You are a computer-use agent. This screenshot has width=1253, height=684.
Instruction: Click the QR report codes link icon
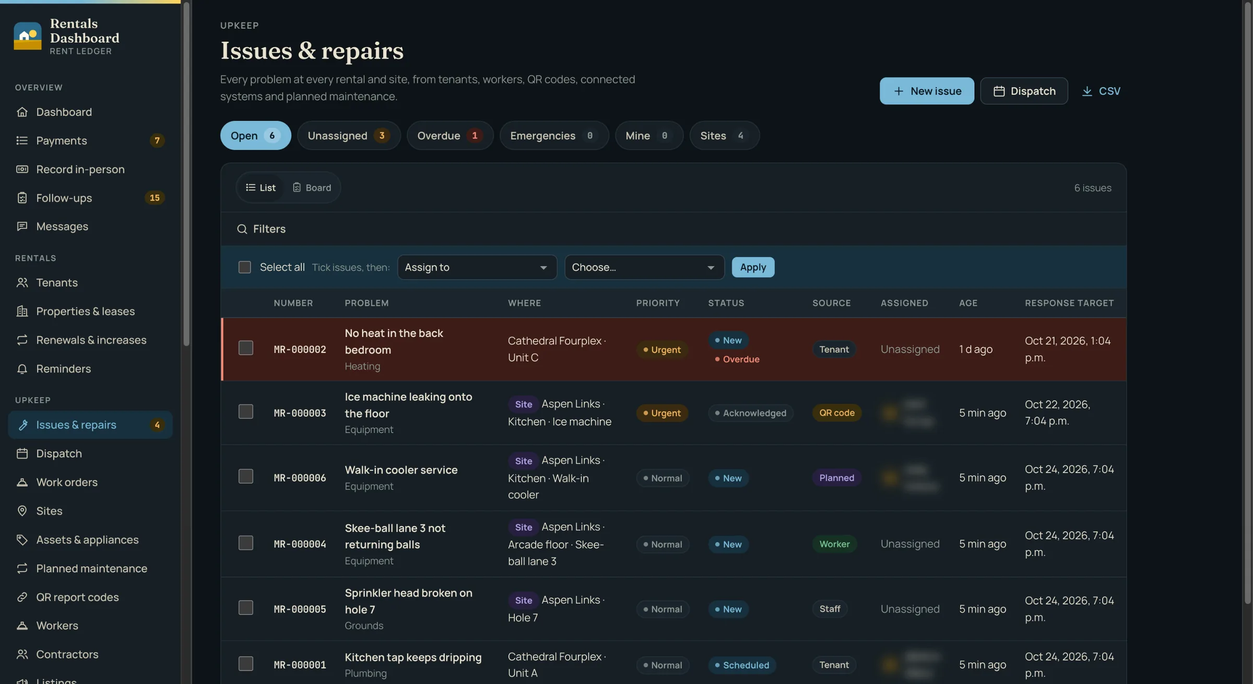pos(22,597)
